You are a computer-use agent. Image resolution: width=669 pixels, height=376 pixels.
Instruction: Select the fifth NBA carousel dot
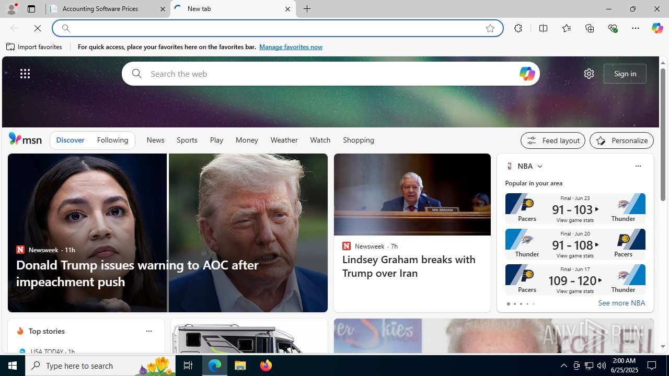point(533,304)
